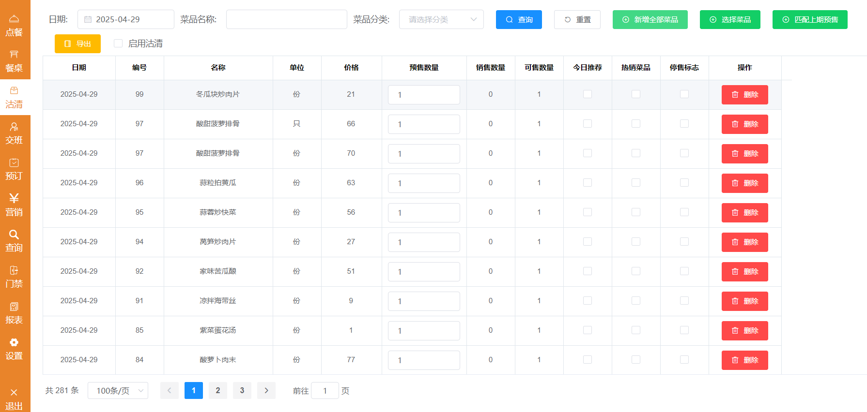The width and height of the screenshot is (867, 412).
Task: Expand the 菜品分类 category dropdown
Action: coord(441,19)
